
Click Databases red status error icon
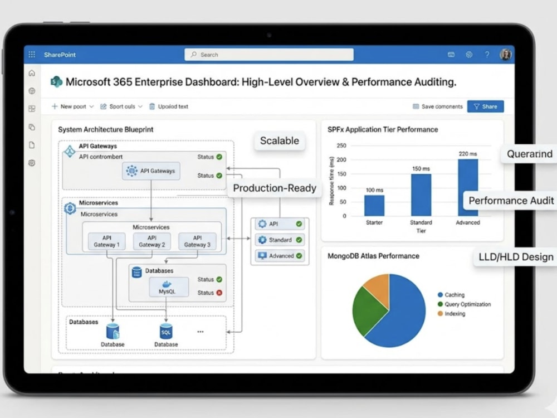[x=219, y=293]
